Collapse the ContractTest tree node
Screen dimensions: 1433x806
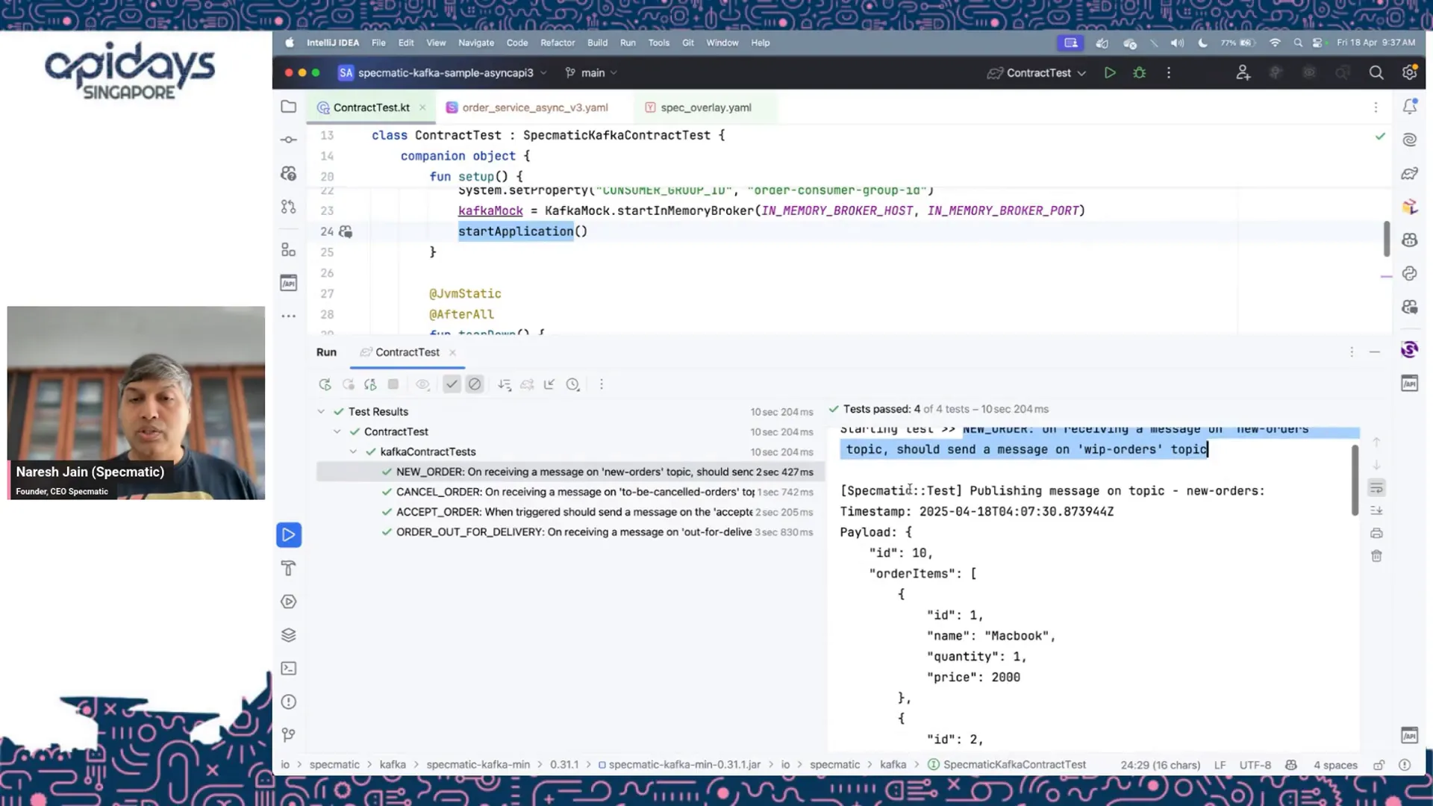(337, 432)
